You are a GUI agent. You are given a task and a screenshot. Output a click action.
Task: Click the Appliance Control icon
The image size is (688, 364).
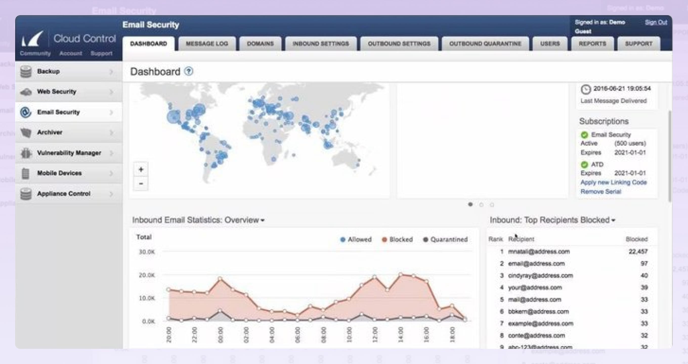pos(26,194)
